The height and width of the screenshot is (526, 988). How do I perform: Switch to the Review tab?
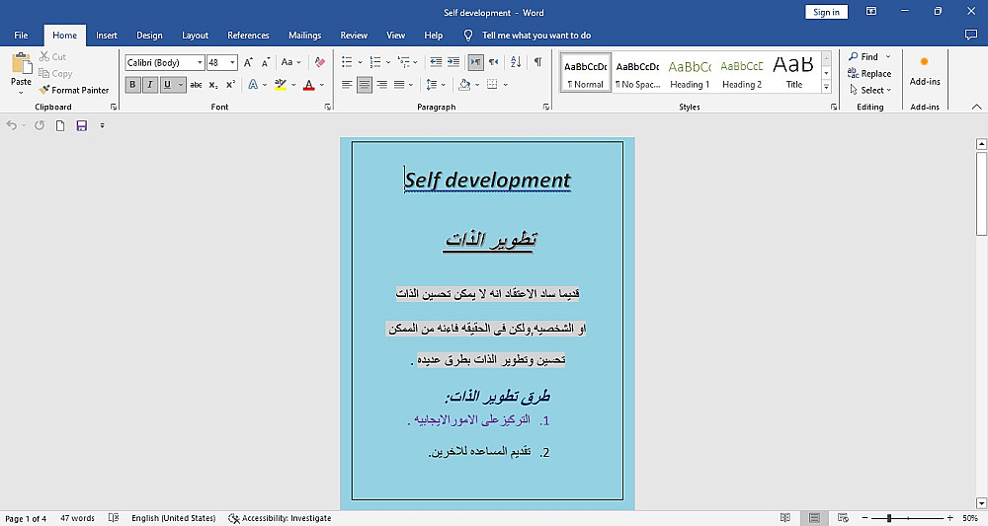pyautogui.click(x=354, y=36)
